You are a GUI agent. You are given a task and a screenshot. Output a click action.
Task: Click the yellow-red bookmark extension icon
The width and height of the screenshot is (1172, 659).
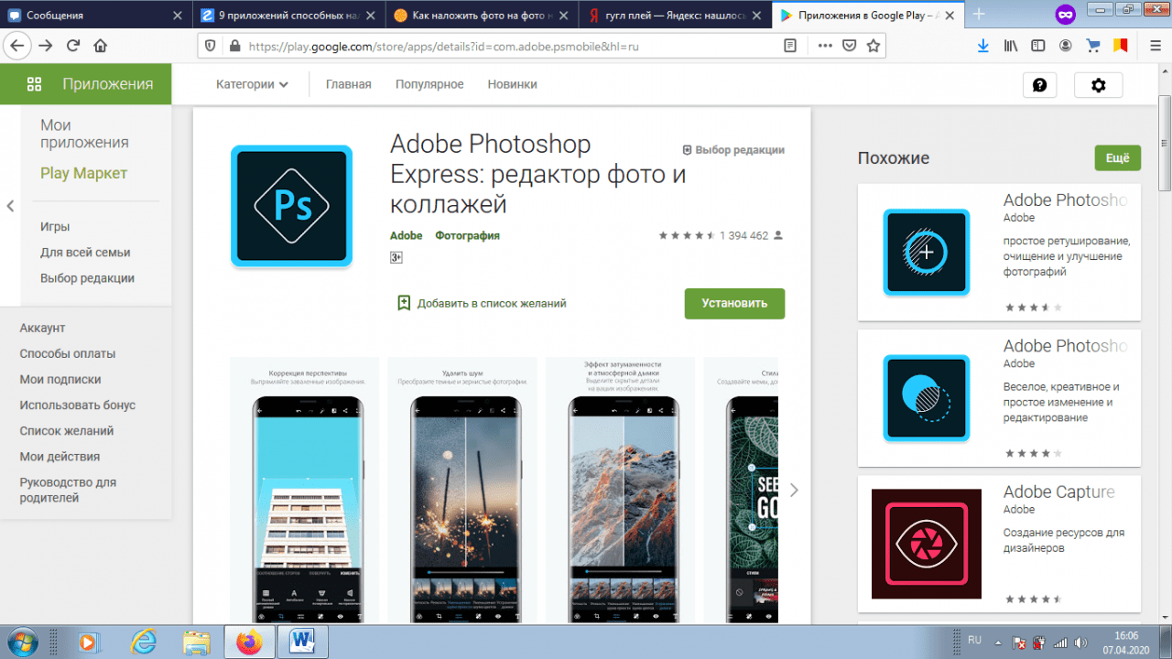point(1121,46)
